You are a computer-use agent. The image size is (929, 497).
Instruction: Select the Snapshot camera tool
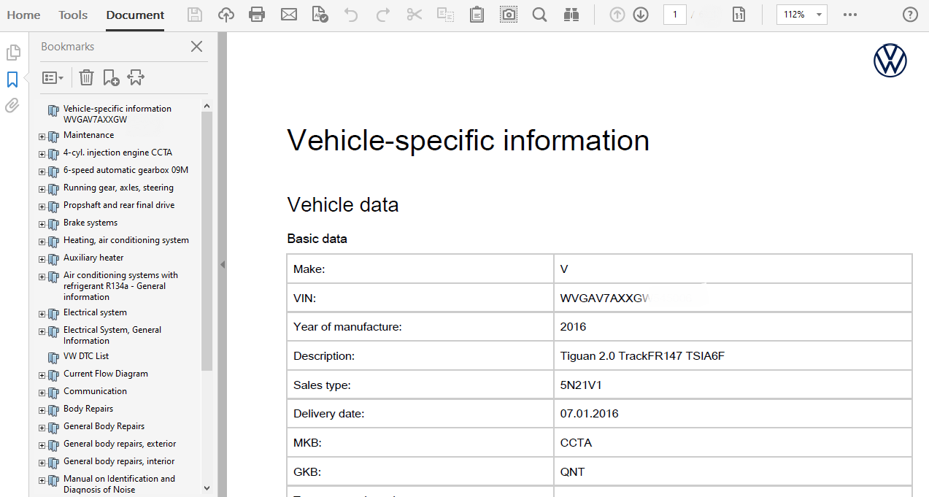tap(508, 14)
